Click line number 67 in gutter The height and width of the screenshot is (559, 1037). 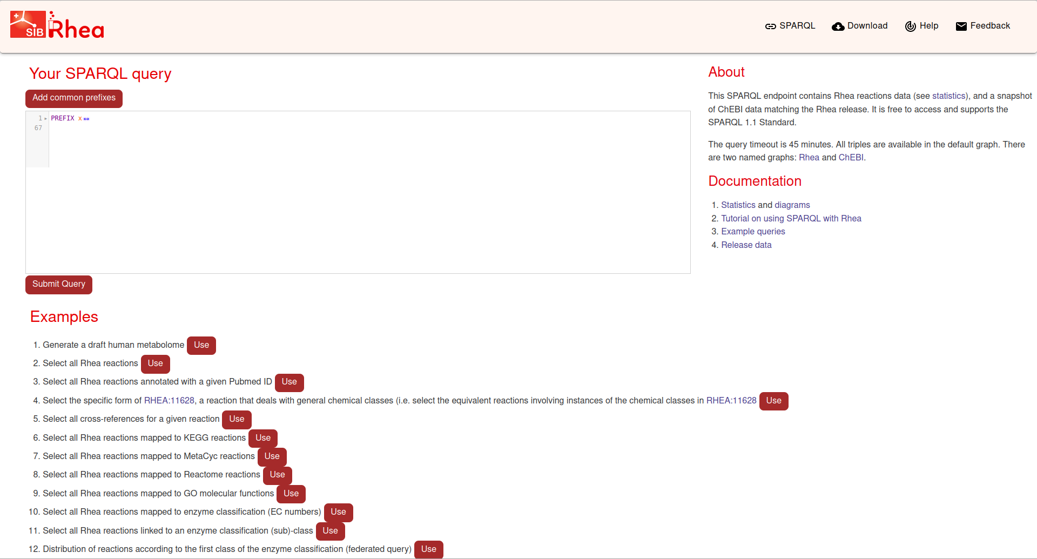pyautogui.click(x=38, y=129)
